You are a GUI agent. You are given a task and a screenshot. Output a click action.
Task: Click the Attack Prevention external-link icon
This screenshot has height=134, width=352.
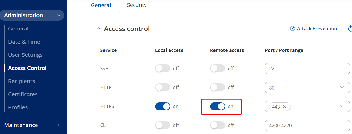pos(292,29)
